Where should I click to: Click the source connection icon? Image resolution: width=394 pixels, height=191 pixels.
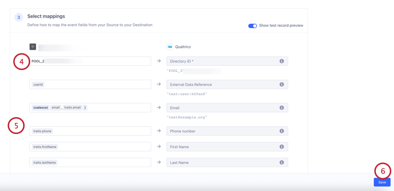tap(33, 47)
